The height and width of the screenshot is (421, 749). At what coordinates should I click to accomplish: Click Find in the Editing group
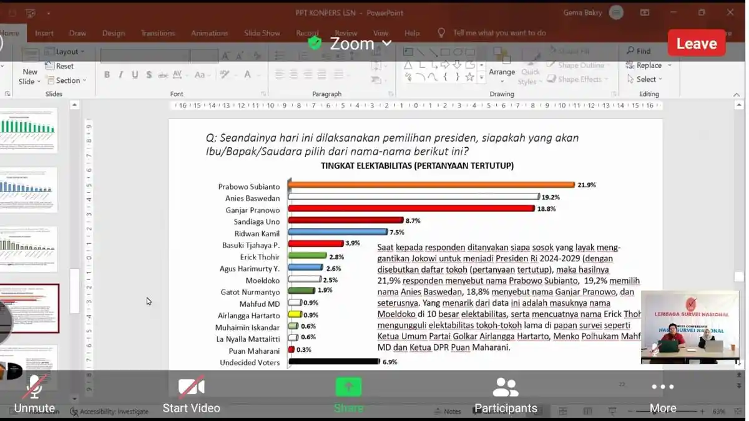(638, 51)
